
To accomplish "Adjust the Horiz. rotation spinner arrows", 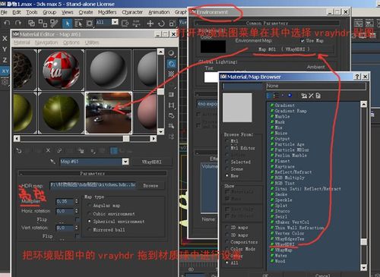I will (x=77, y=211).
